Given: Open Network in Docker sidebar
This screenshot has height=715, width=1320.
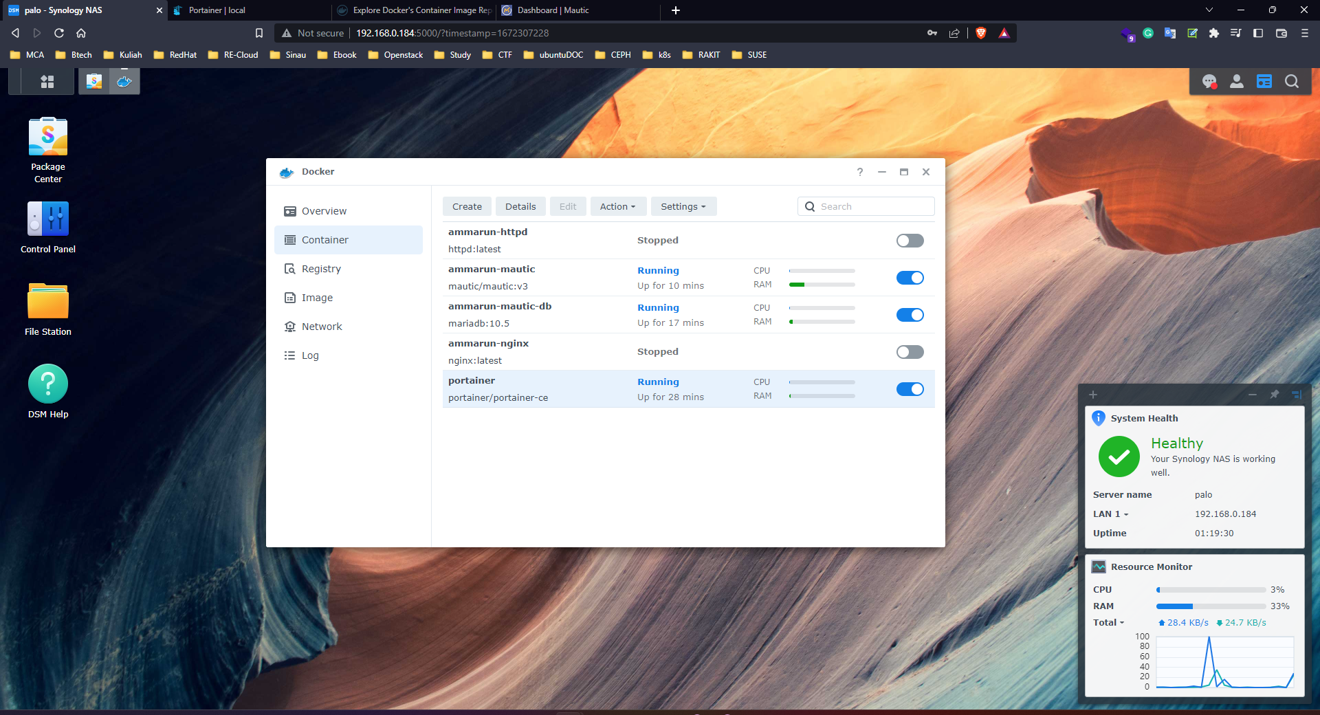Looking at the screenshot, I should pos(349,327).
